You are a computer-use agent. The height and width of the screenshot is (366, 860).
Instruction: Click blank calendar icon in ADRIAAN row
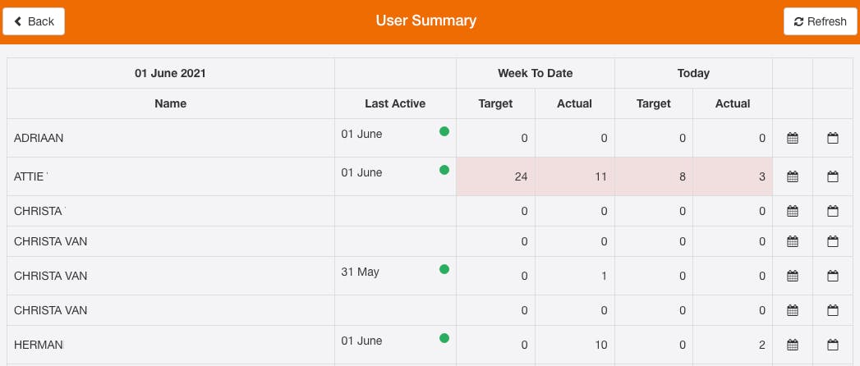832,138
